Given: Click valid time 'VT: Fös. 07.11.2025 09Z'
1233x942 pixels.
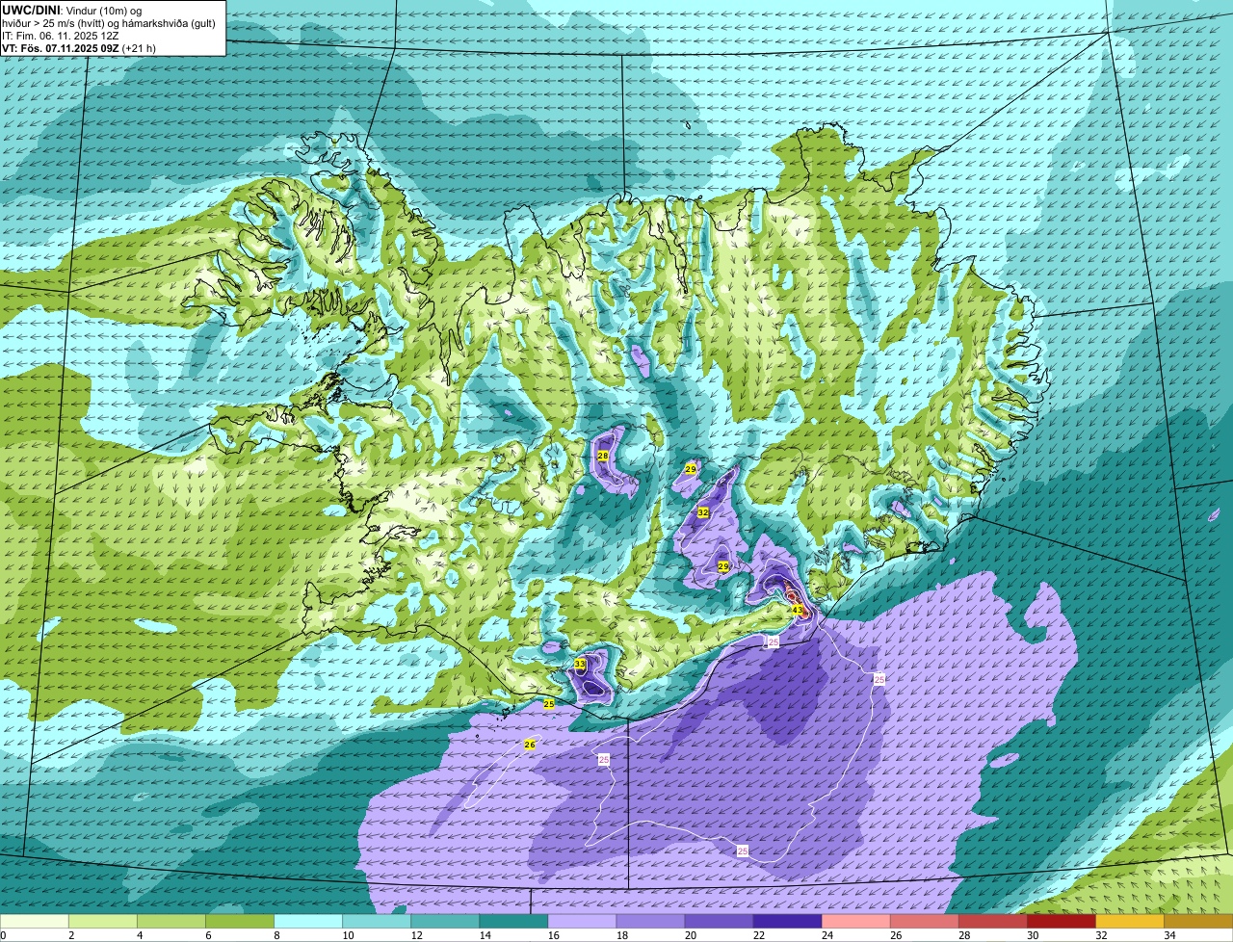Looking at the screenshot, I should (60, 47).
